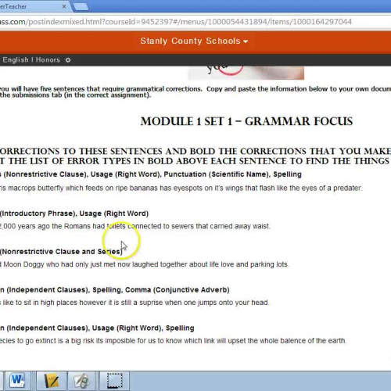Click the image thumbnail above the instructions
391x391 pixels.
(246, 73)
